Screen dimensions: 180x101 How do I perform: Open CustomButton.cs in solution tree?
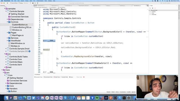[20, 25]
